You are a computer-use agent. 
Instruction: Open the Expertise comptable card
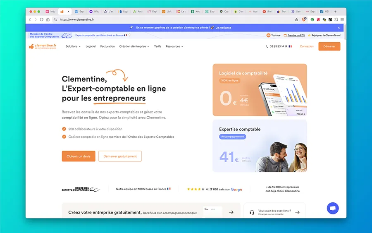(x=260, y=146)
